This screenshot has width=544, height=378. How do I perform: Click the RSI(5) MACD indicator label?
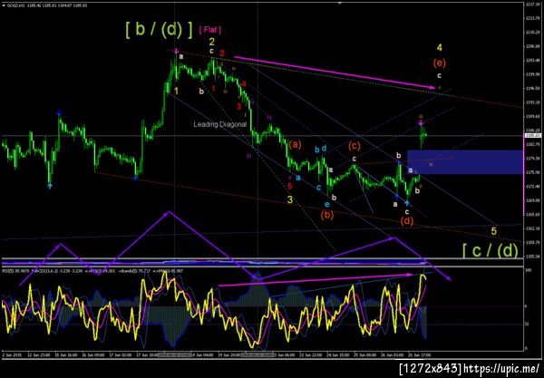[93, 271]
